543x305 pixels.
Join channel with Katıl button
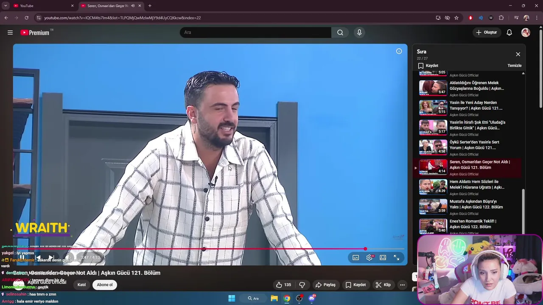[x=81, y=285]
